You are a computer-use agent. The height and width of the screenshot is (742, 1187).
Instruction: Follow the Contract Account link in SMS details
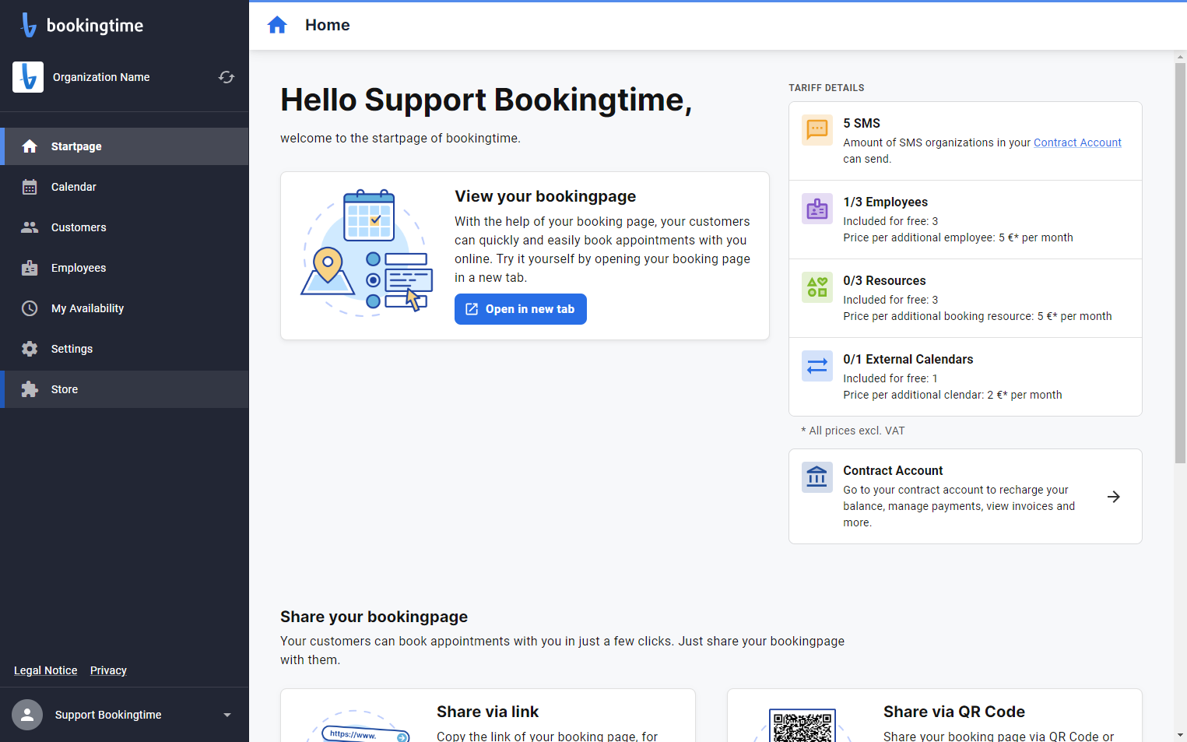[1077, 142]
